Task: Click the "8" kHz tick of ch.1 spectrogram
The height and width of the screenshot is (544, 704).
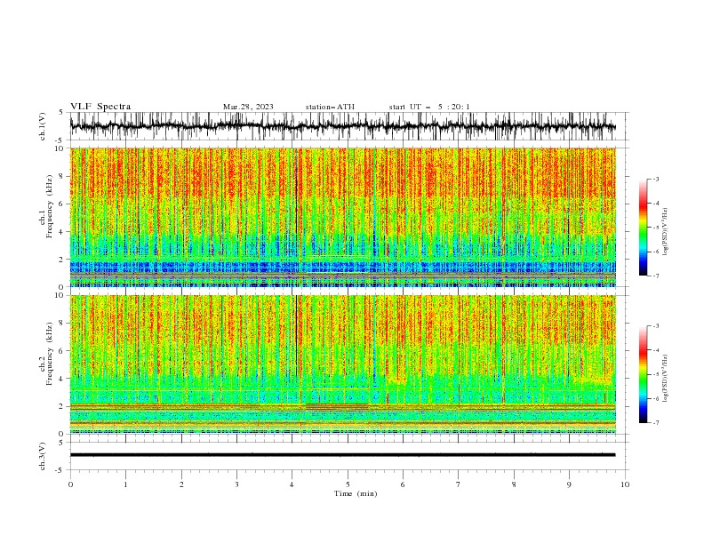Action: pos(61,176)
